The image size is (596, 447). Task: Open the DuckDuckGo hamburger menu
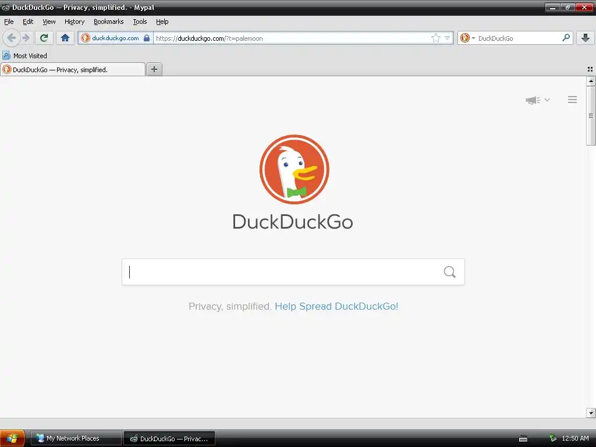click(573, 100)
